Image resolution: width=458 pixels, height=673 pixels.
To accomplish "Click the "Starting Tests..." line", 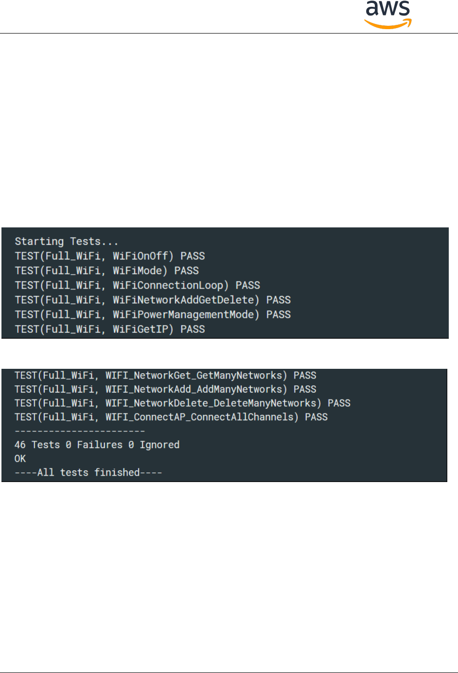I will point(66,242).
